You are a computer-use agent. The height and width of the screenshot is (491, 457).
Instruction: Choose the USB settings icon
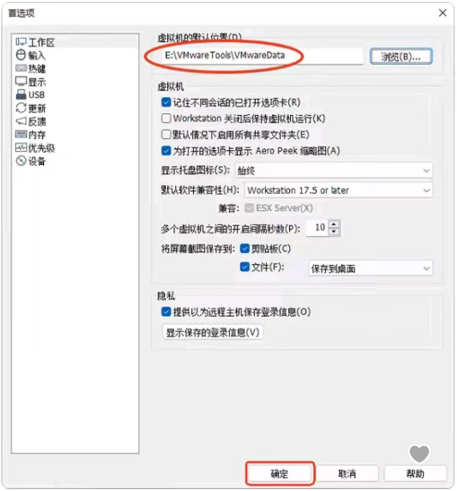21,94
